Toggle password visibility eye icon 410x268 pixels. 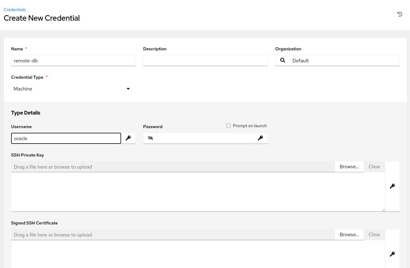[x=150, y=138]
